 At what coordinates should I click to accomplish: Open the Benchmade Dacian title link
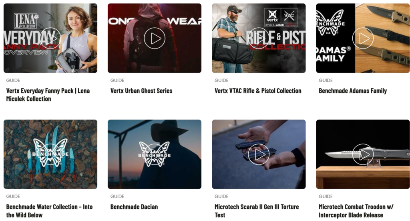pos(134,207)
